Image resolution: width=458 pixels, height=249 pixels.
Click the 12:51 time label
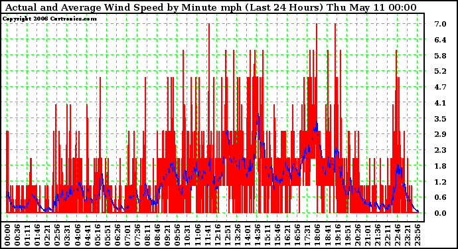click(227, 234)
